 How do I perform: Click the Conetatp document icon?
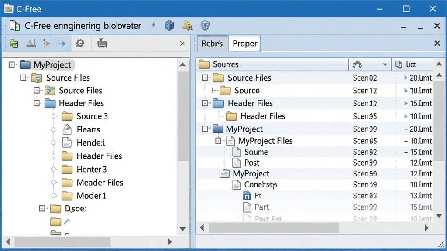click(236, 185)
